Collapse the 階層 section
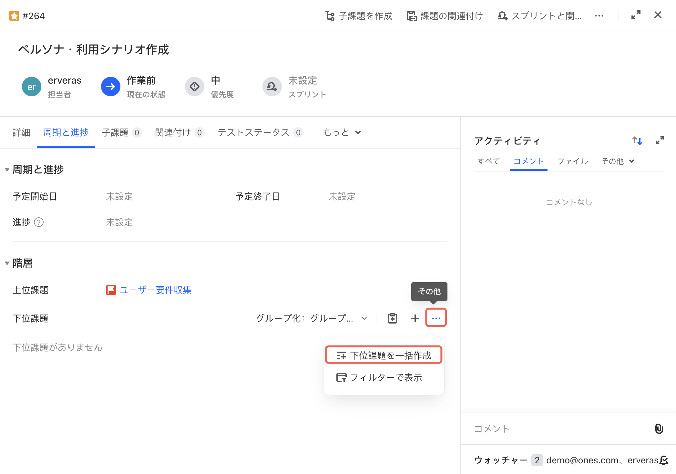 pos(7,263)
